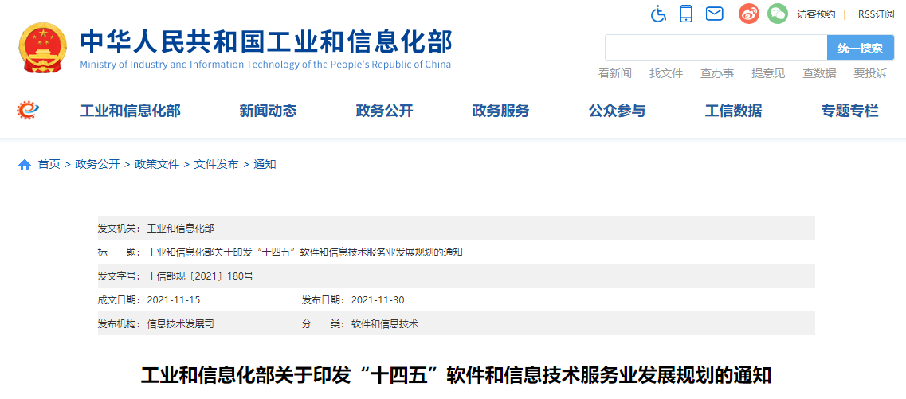Select 看新闻 search shortcut
The height and width of the screenshot is (399, 906).
[615, 73]
